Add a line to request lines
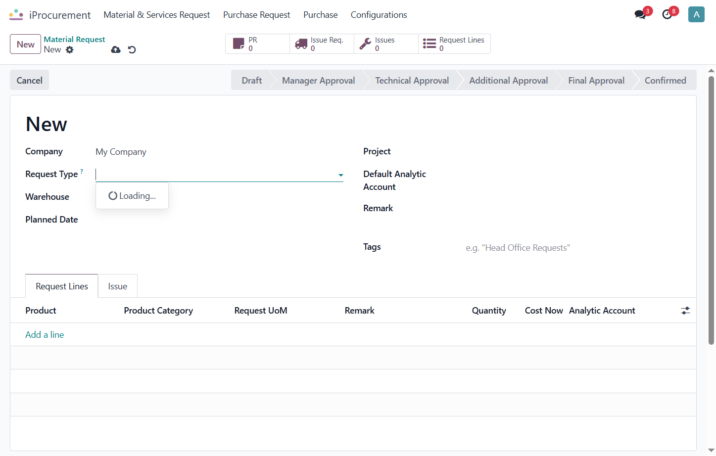Viewport: 716px width, 456px height. pos(45,335)
